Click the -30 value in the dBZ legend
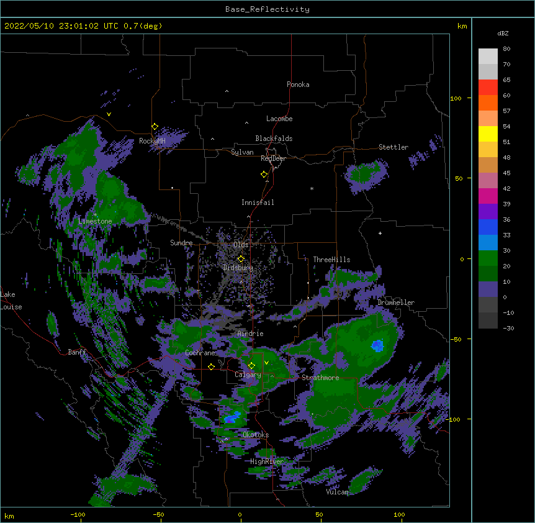 (x=508, y=328)
